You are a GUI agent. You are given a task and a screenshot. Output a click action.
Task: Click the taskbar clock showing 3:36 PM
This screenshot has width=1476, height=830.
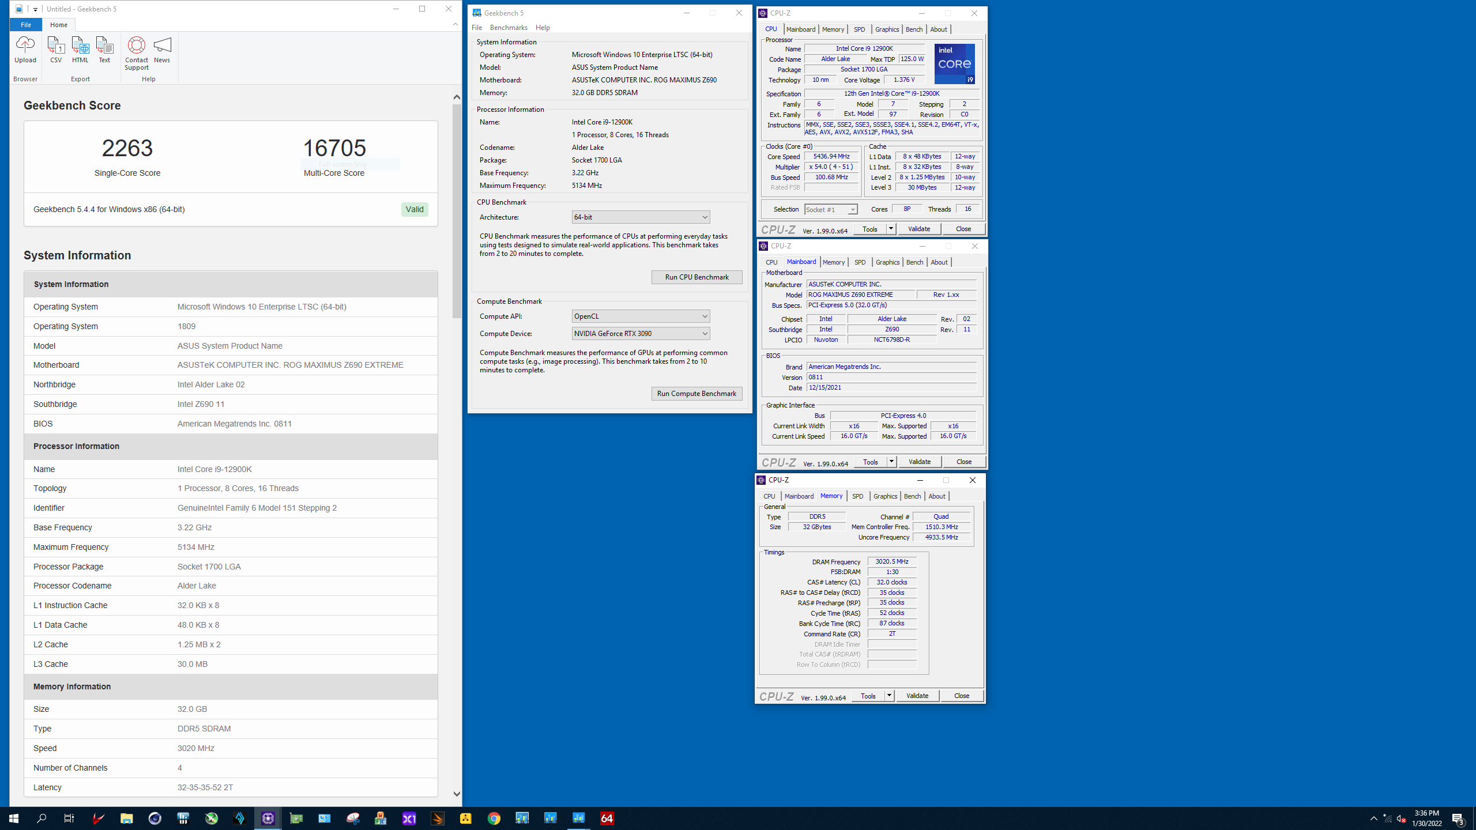pos(1426,818)
